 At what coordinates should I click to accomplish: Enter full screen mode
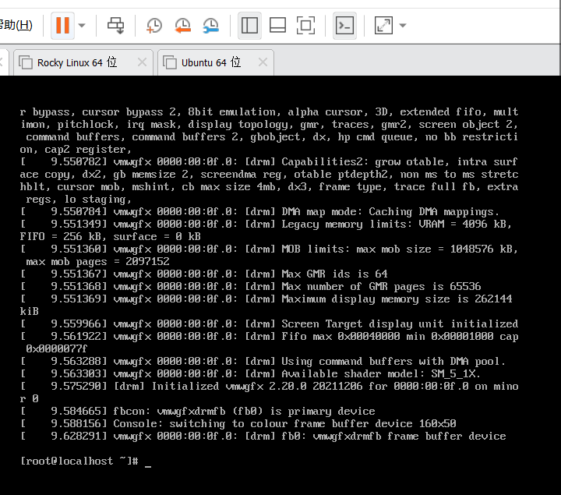coord(305,26)
